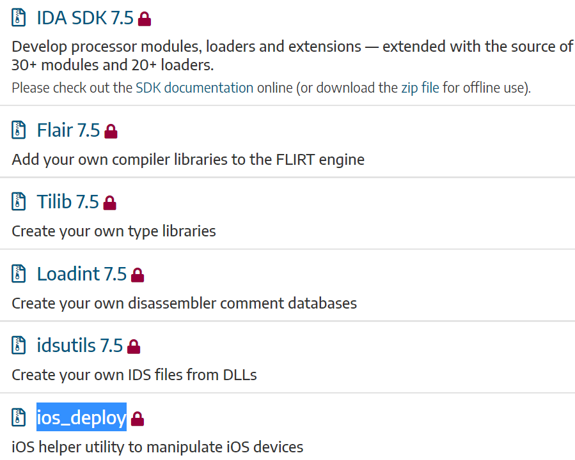575x460 pixels.
Task: Click the lock icon next to ios_deploy
Action: (x=138, y=419)
